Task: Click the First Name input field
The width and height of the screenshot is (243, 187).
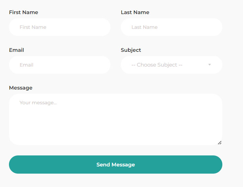Action: click(x=60, y=27)
